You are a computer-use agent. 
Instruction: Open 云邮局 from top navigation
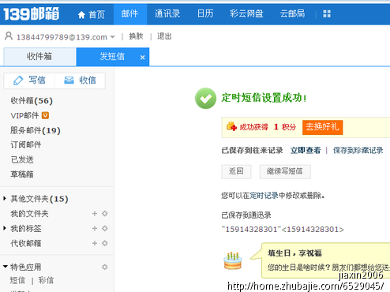292,13
